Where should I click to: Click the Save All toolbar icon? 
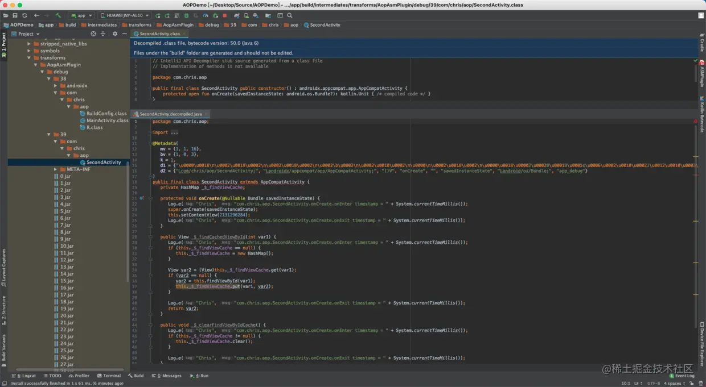coord(15,15)
